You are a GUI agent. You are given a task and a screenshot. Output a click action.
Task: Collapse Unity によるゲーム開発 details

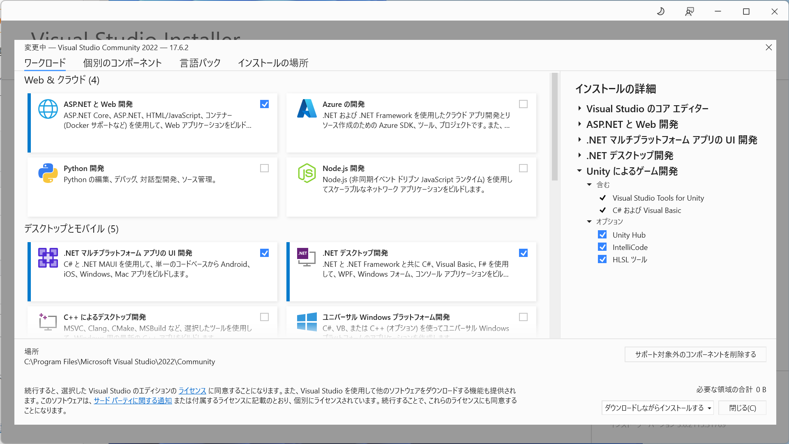click(579, 171)
